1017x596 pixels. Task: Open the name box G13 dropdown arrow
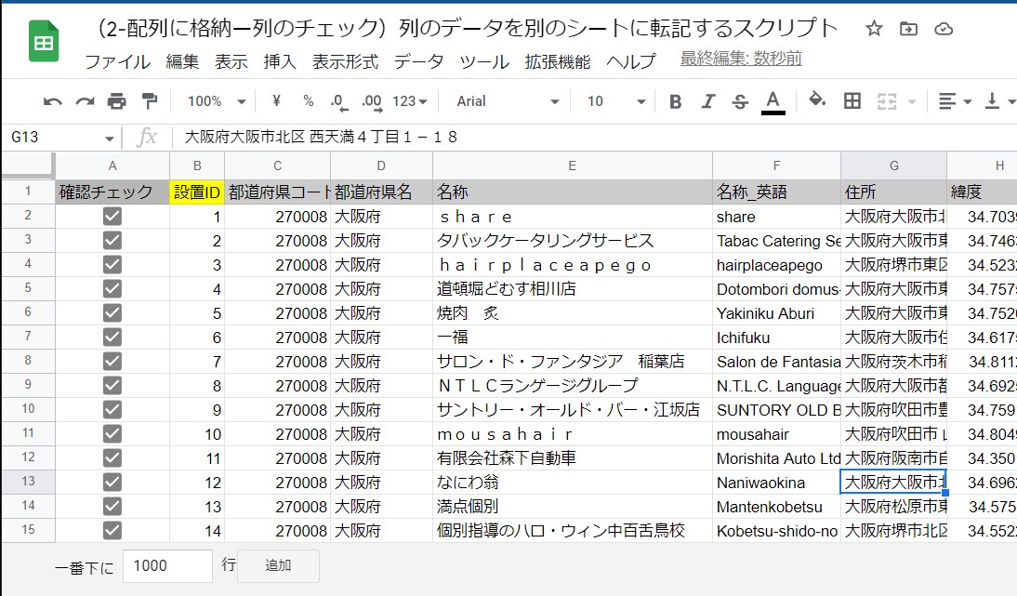109,139
